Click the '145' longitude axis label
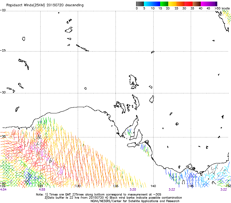The height and width of the screenshot is (203, 231). (191, 186)
